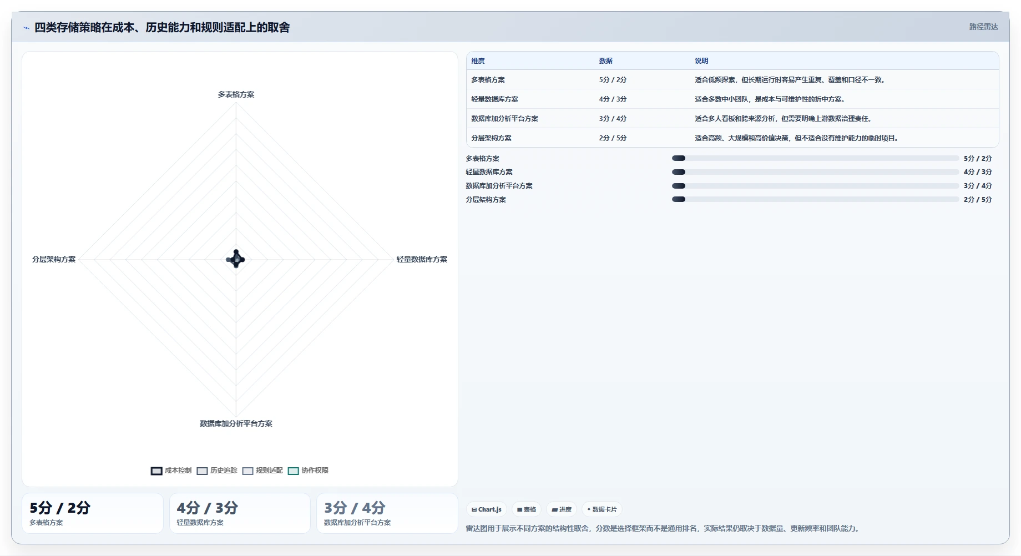Click the 多表格方案 radar axis label
The image size is (1021, 556).
(236, 95)
